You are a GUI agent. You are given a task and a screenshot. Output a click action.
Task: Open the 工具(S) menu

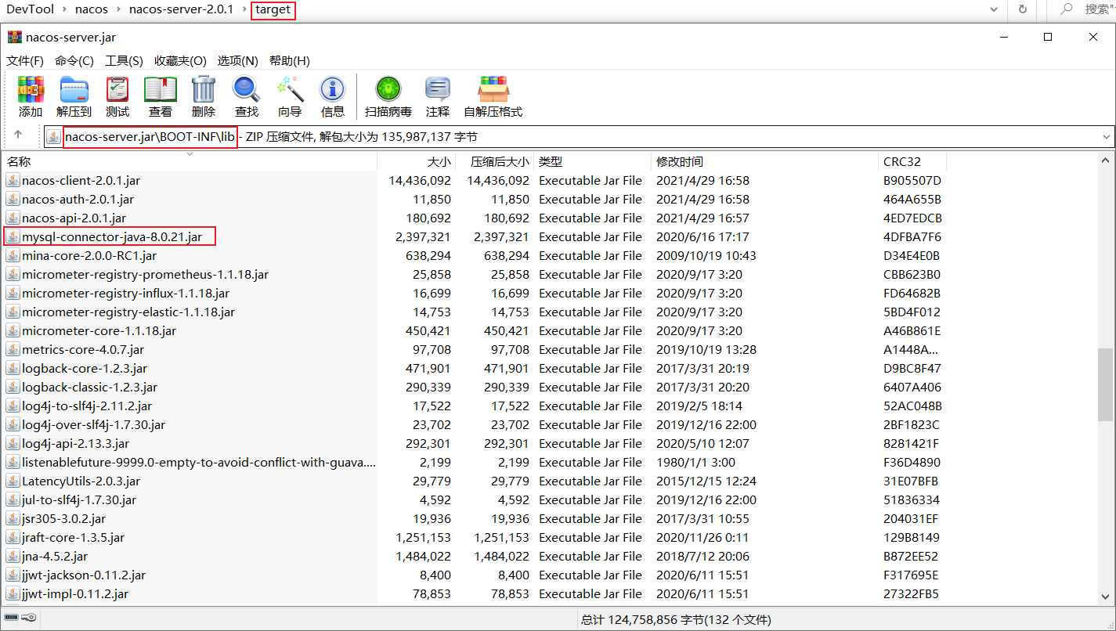pos(125,60)
